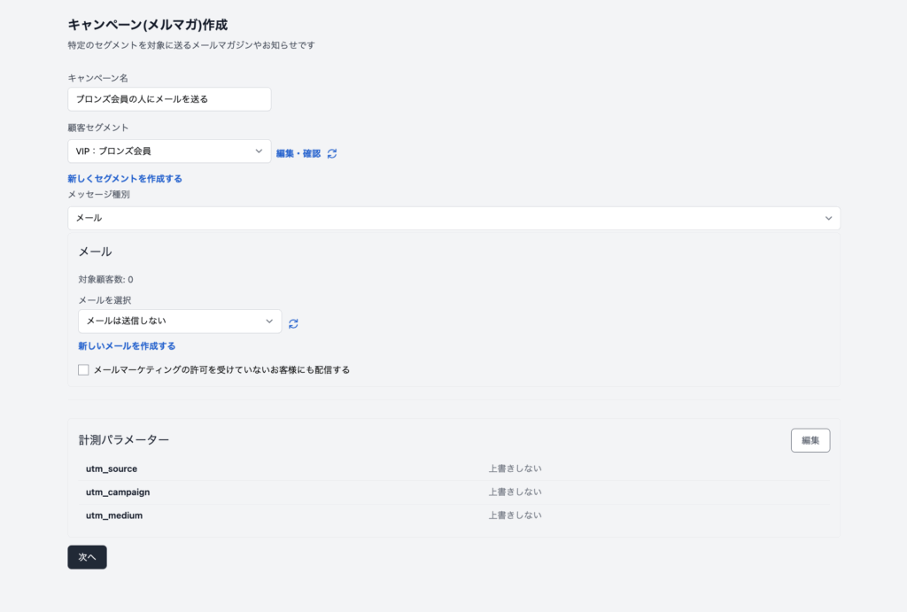This screenshot has width=907, height=612.
Task: Select the utm_source parameter label
Action: 112,469
